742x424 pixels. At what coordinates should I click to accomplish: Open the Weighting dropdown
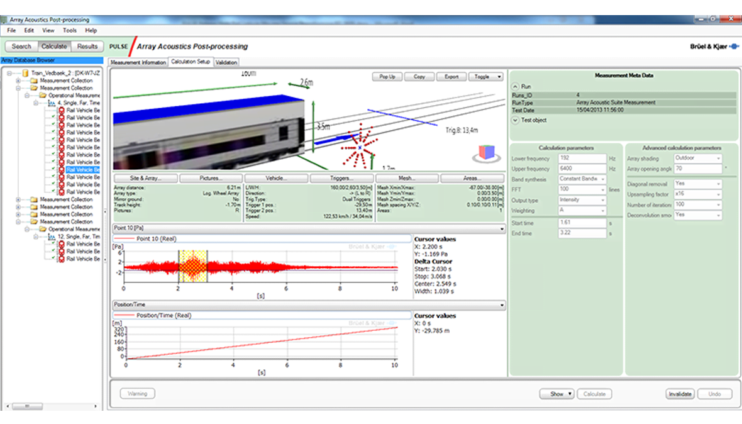point(582,211)
